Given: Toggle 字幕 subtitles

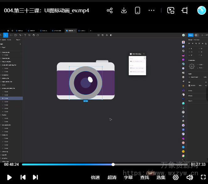Looking at the screenshot, I should (128, 177).
